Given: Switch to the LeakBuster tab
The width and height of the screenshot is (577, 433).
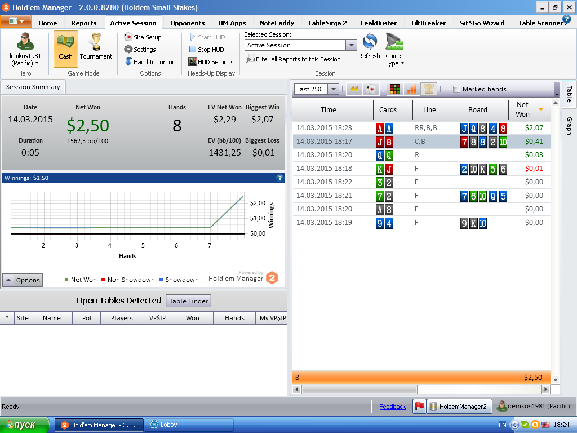Looking at the screenshot, I should point(379,23).
